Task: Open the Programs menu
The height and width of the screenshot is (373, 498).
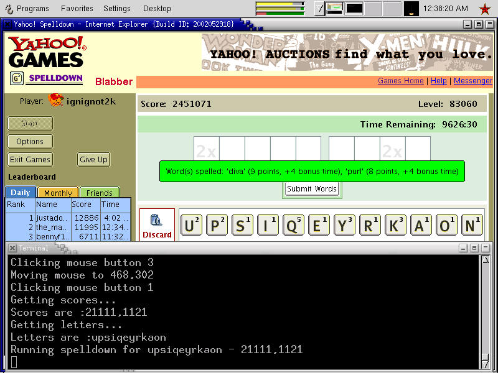Action: [x=32, y=9]
